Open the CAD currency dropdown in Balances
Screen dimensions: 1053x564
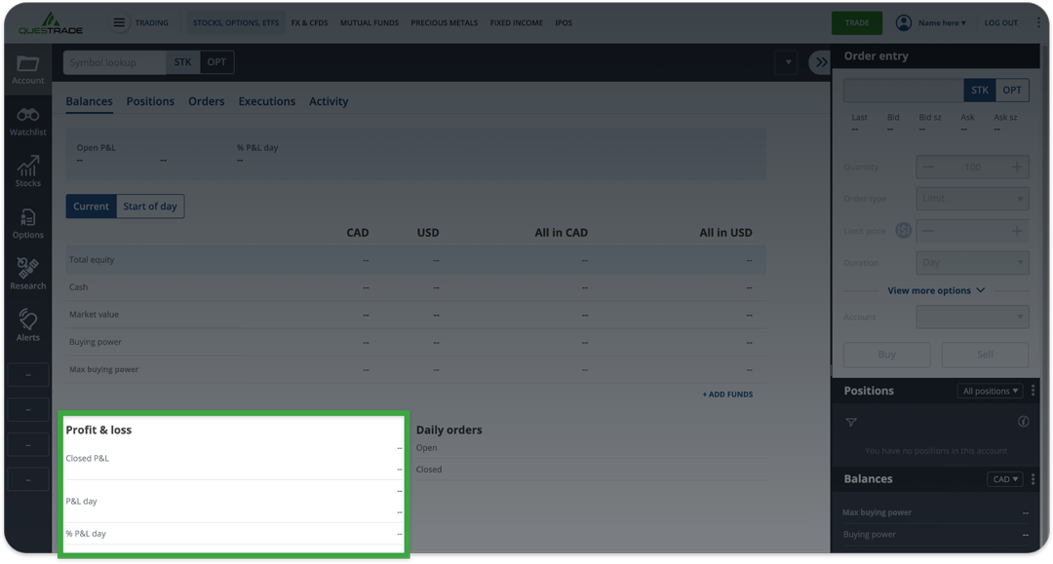pyautogui.click(x=1004, y=479)
